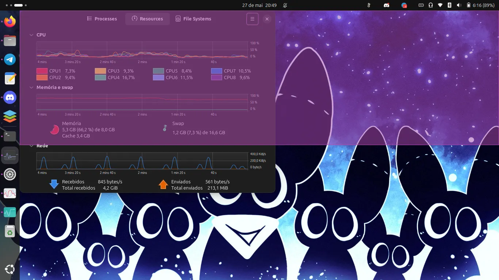The width and height of the screenshot is (499, 280).
Task: Click the volume speaker icon
Action: (x=459, y=5)
